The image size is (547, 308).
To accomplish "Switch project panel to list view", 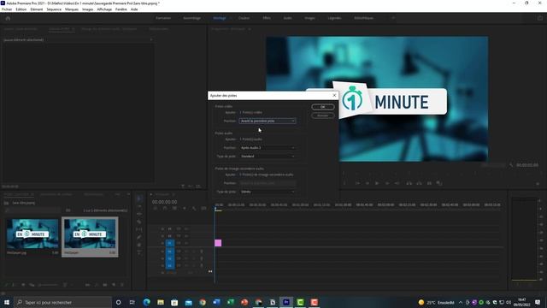I will coord(15,285).
